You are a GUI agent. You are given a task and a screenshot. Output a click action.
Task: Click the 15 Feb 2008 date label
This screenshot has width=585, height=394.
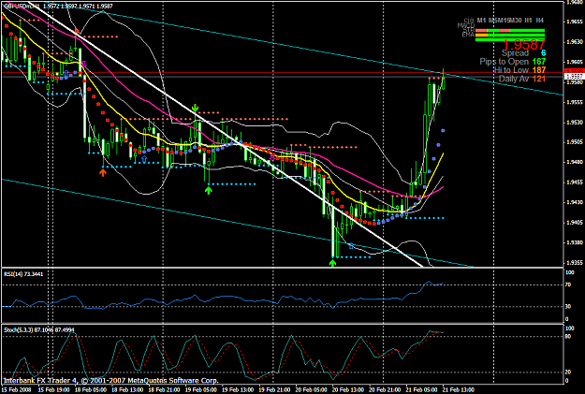tap(16, 389)
